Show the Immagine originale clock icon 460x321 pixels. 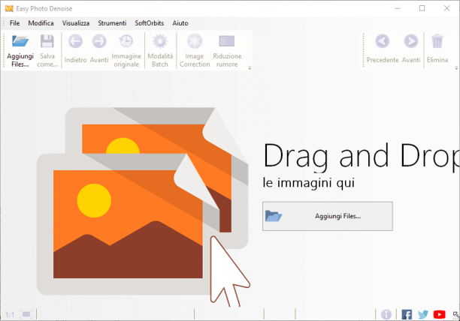[x=126, y=41]
